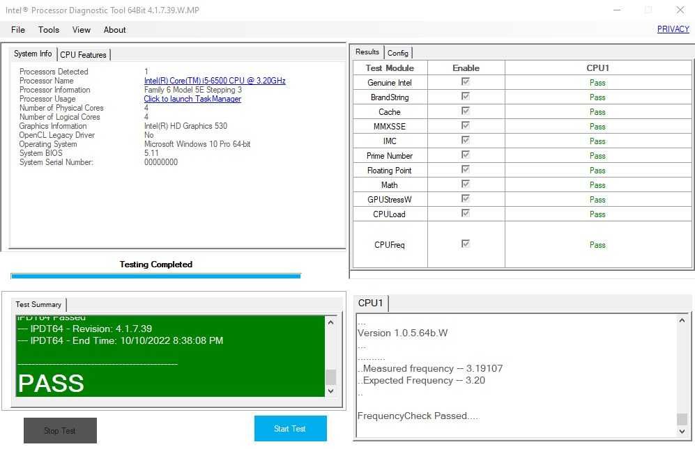Click the testing progress bar

(155, 276)
